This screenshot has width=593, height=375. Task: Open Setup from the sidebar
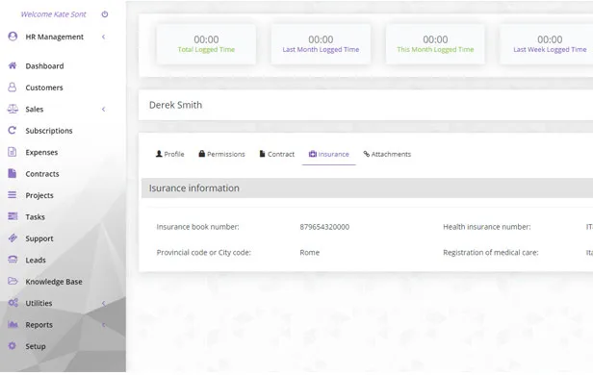tap(36, 346)
